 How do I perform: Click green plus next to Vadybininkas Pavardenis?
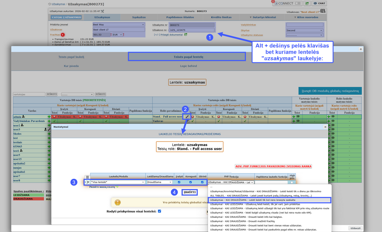click(49, 121)
